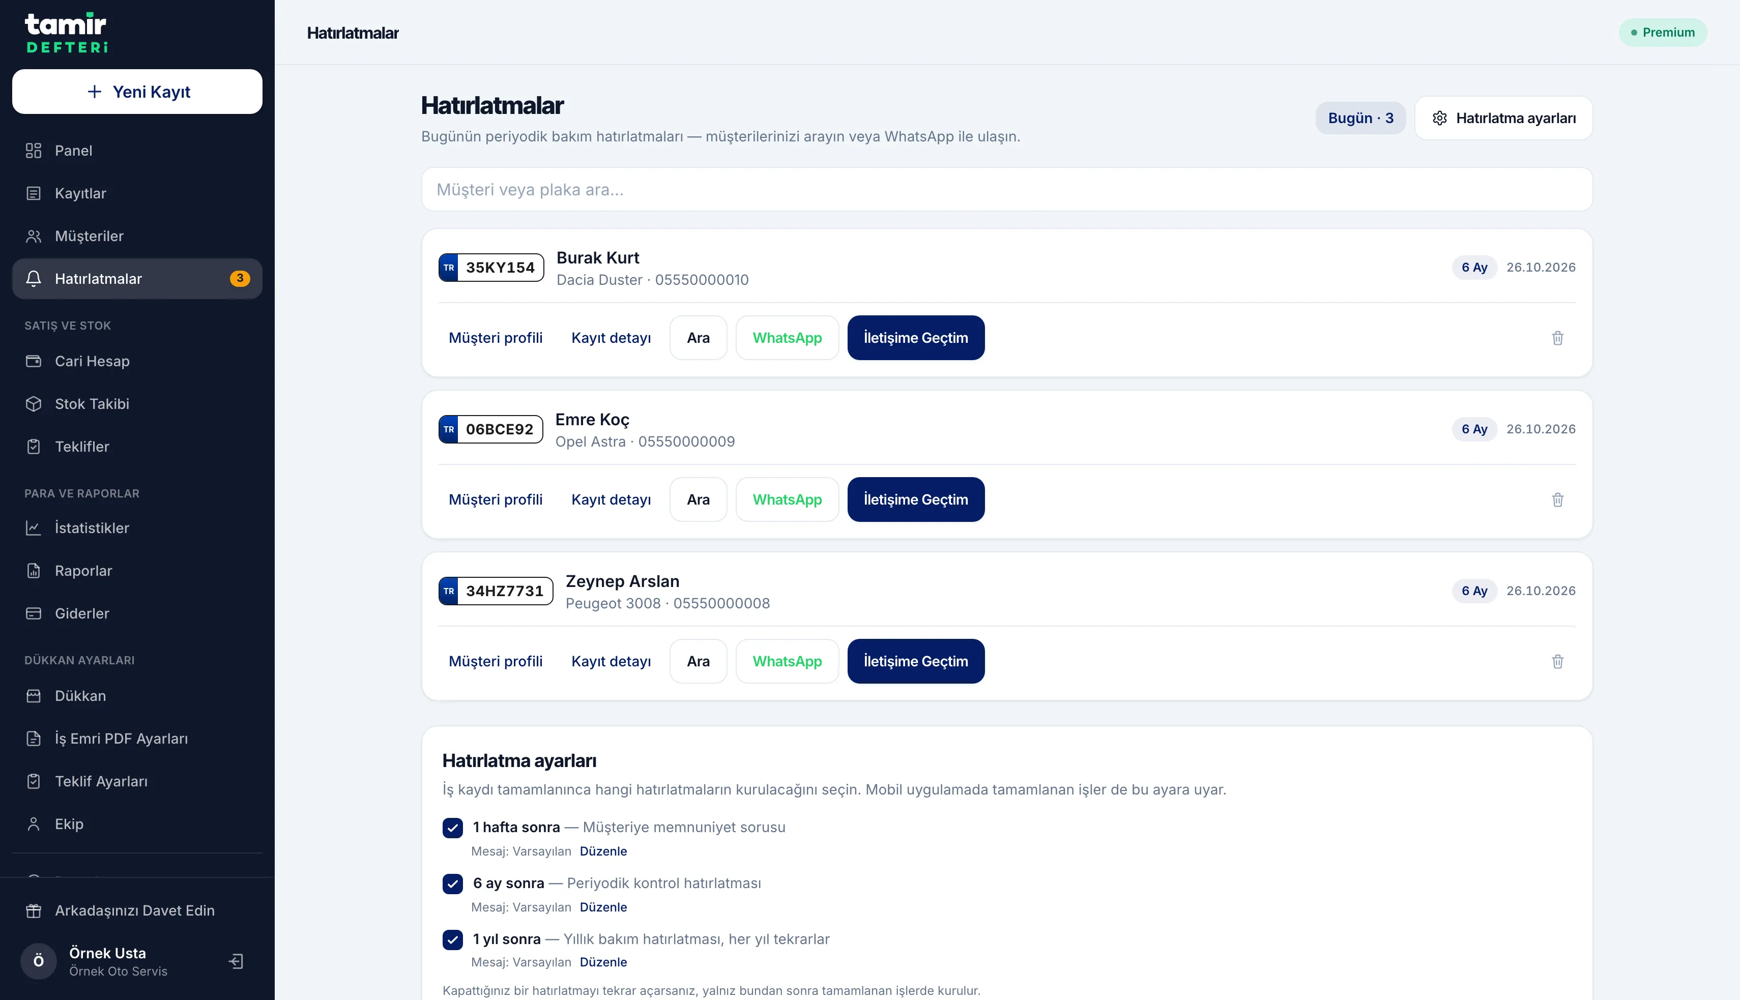Screen dimensions: 1740x1000
Task: Click Yeni Kayıt button
Action: point(137,92)
